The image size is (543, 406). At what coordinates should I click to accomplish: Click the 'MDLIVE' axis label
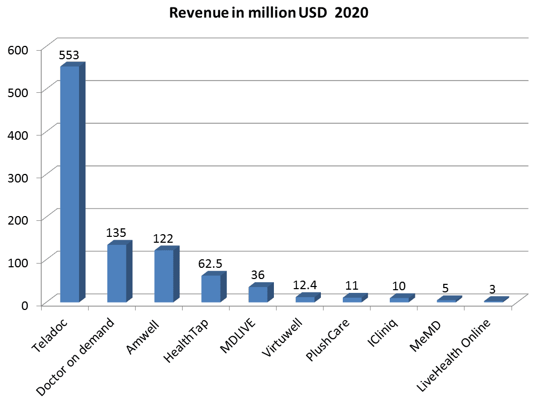point(238,336)
